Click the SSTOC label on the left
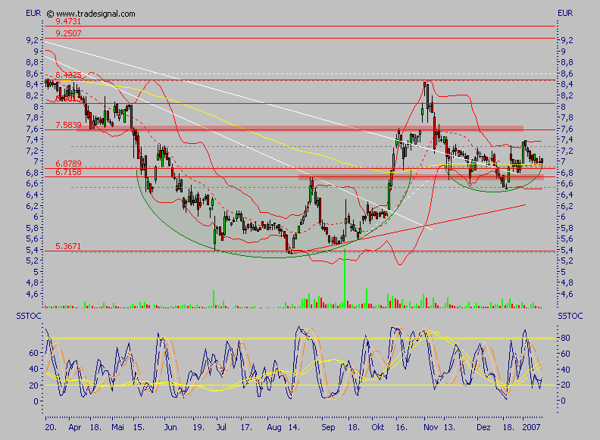Image resolution: width=600 pixels, height=440 pixels. 28,316
